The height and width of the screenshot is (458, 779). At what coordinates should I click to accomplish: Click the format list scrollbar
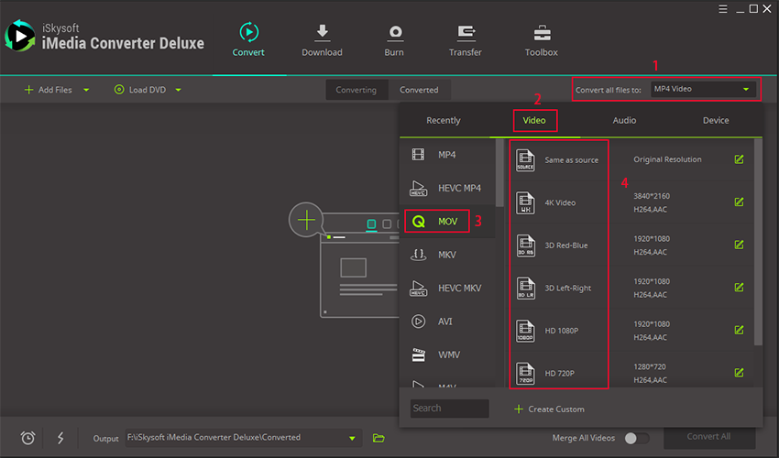point(499,173)
